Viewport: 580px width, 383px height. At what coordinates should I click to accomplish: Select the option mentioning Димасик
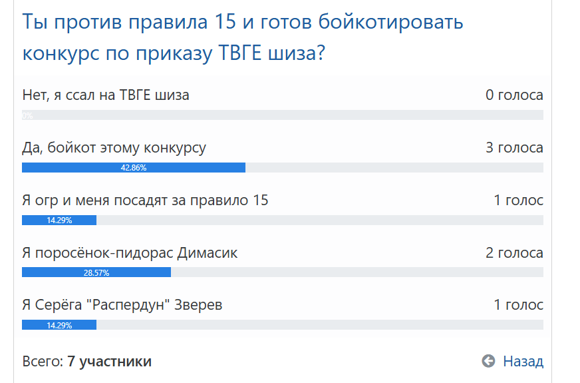(x=130, y=253)
